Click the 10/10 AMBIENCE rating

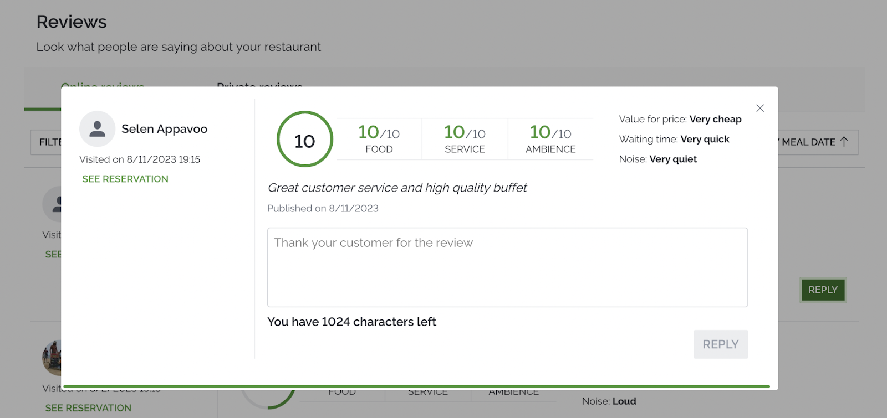coord(550,139)
